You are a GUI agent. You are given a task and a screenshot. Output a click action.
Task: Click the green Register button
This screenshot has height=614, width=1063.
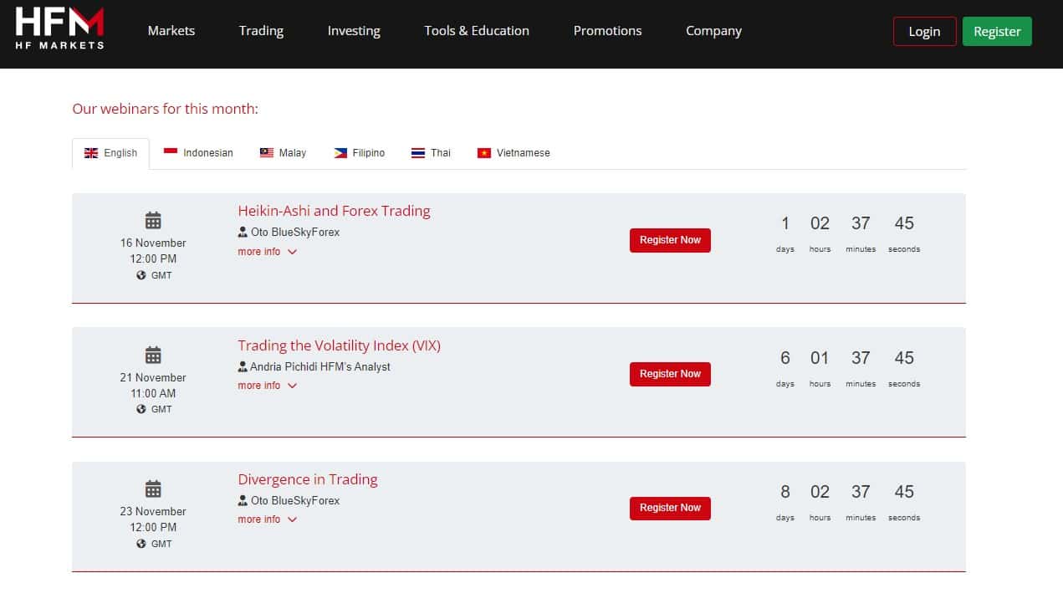[x=997, y=31]
